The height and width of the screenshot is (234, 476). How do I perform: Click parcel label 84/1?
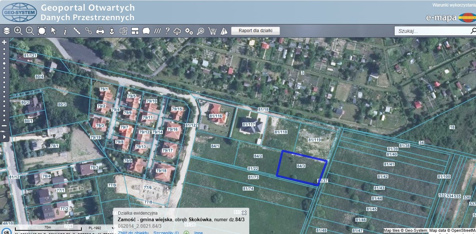215,146
